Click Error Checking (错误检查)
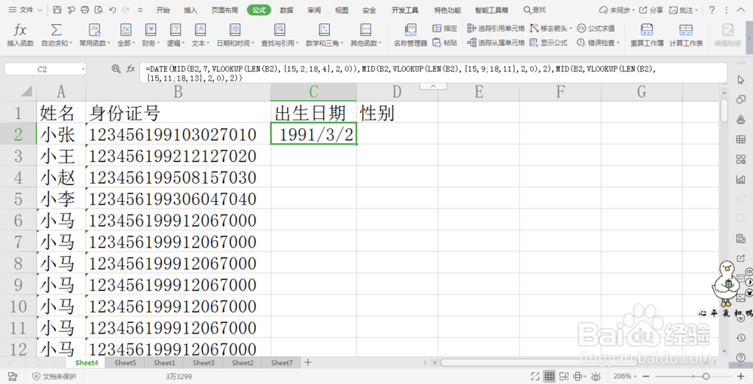 (x=599, y=43)
